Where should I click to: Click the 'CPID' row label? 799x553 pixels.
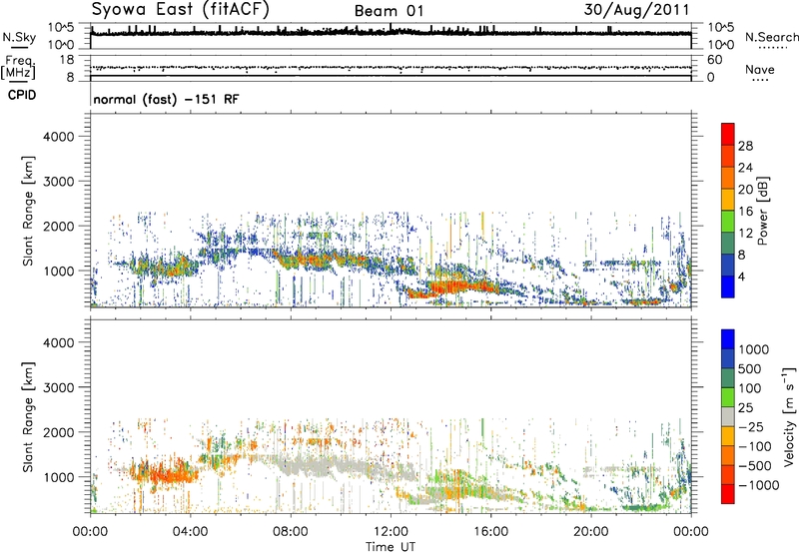[x=22, y=95]
